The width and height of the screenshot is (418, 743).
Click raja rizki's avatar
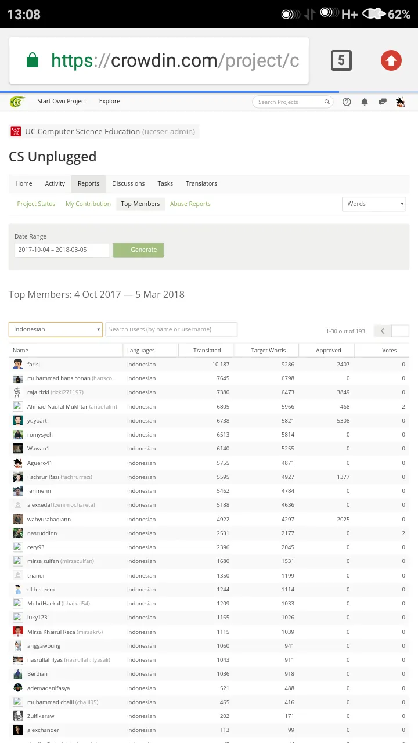[18, 392]
